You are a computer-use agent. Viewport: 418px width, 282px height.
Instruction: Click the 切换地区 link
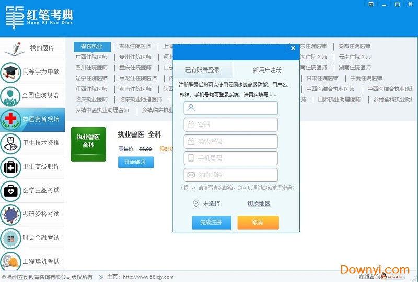click(259, 204)
